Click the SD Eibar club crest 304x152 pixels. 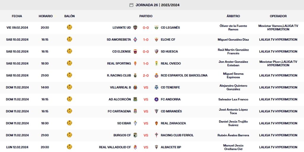coord(135,123)
